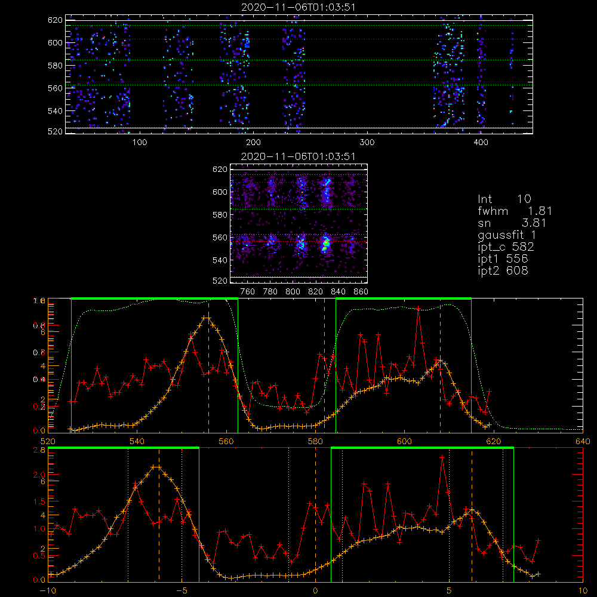
Task: Click dashed orange marker at 582 in profile plot
Action: coord(324,365)
